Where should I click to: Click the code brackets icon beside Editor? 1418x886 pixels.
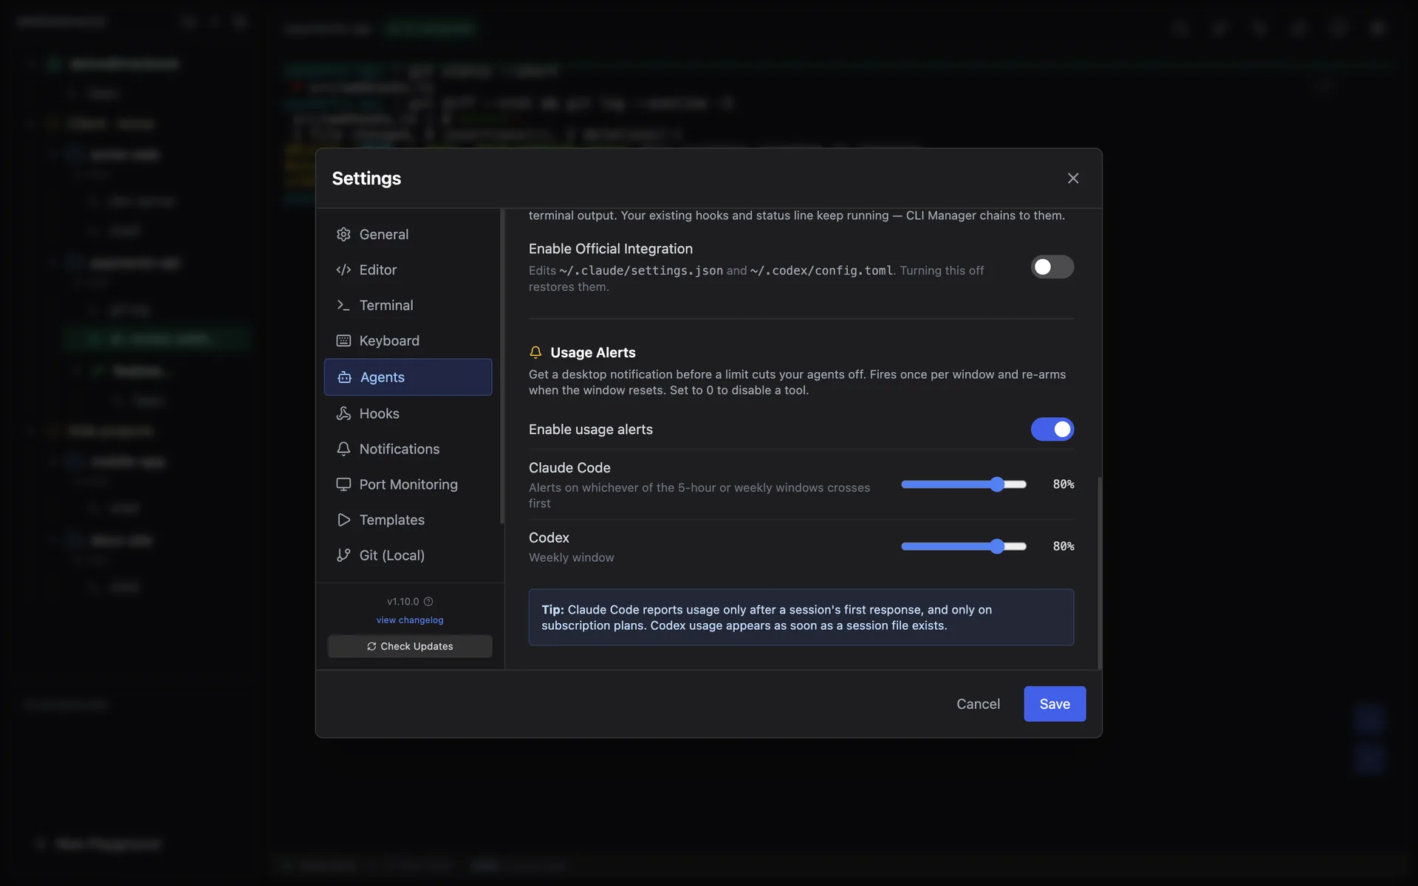click(343, 269)
